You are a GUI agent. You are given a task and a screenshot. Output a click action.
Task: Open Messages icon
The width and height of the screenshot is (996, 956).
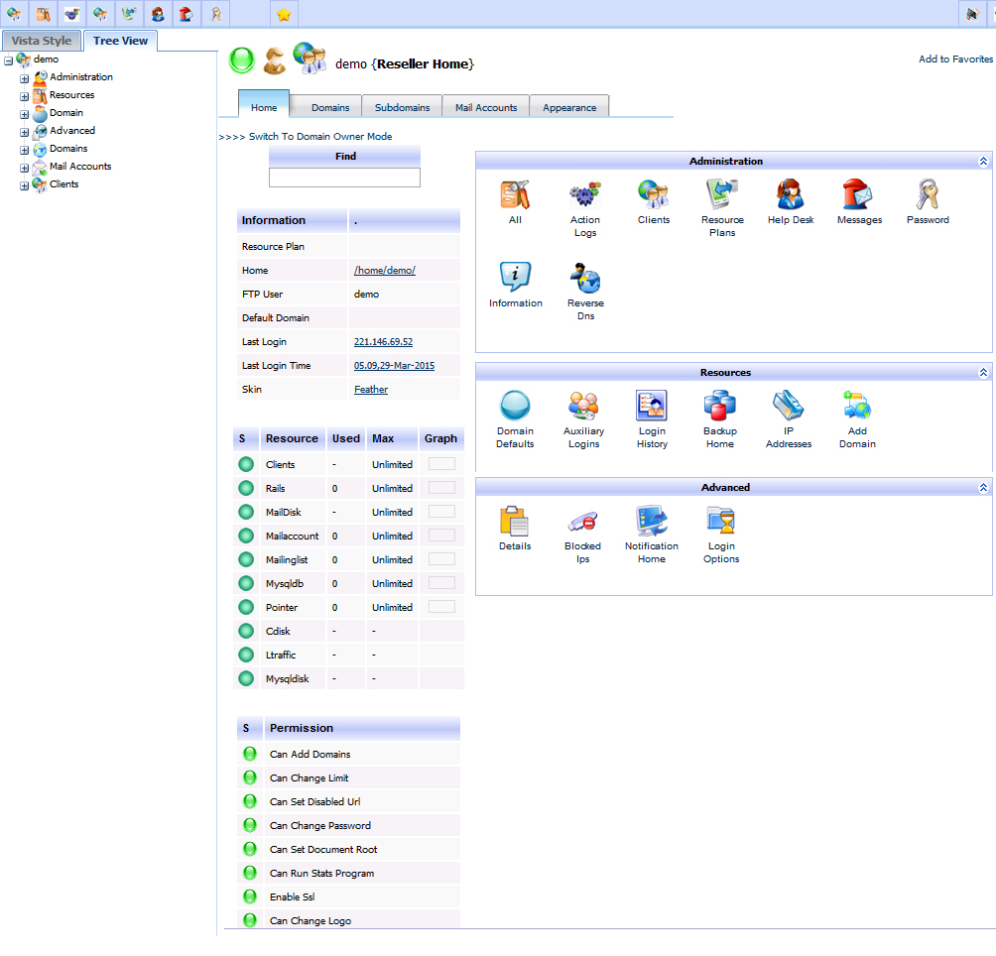point(859,195)
